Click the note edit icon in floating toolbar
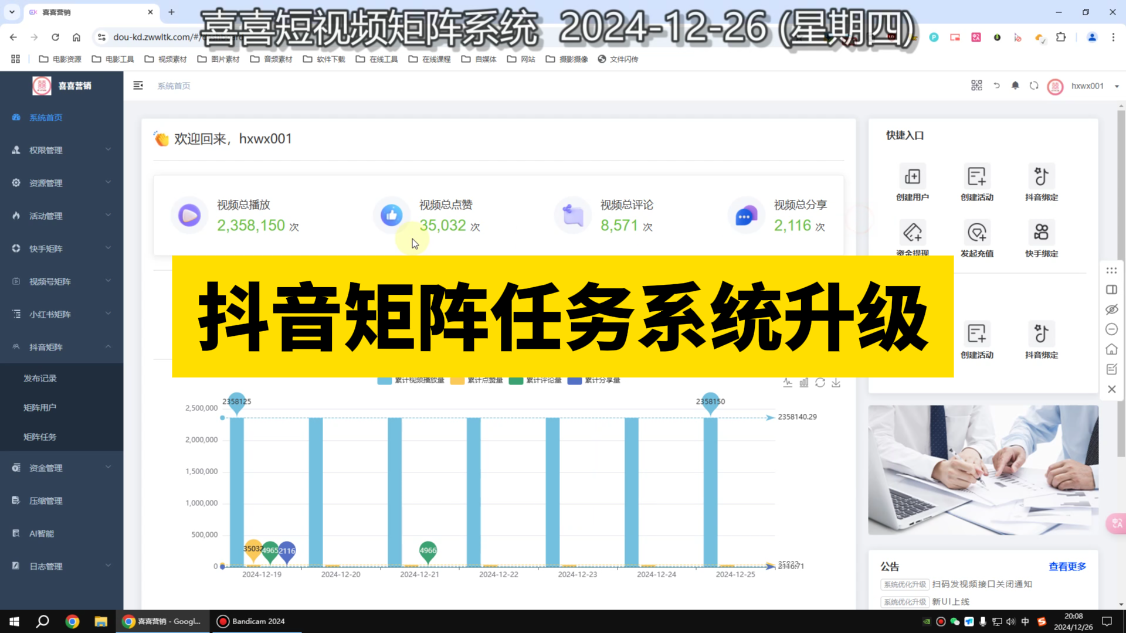This screenshot has height=633, width=1126. pos(1111,369)
